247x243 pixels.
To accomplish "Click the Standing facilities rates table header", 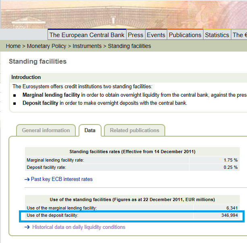I will [132, 152].
